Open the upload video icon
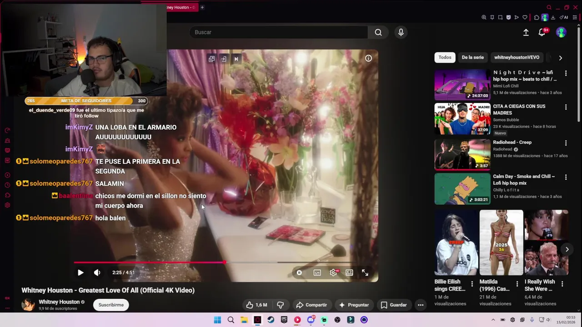 pyautogui.click(x=526, y=32)
